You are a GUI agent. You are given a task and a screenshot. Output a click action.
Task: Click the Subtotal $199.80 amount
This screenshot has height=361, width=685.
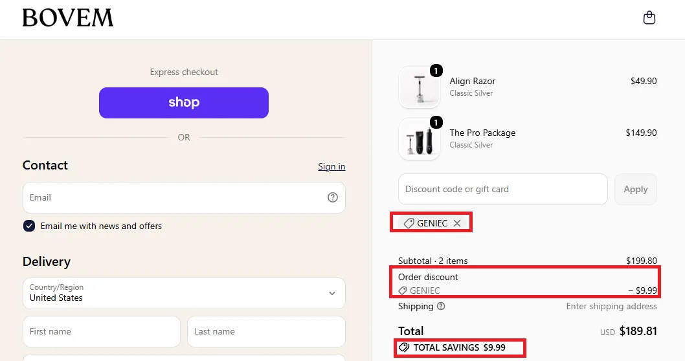tap(642, 261)
